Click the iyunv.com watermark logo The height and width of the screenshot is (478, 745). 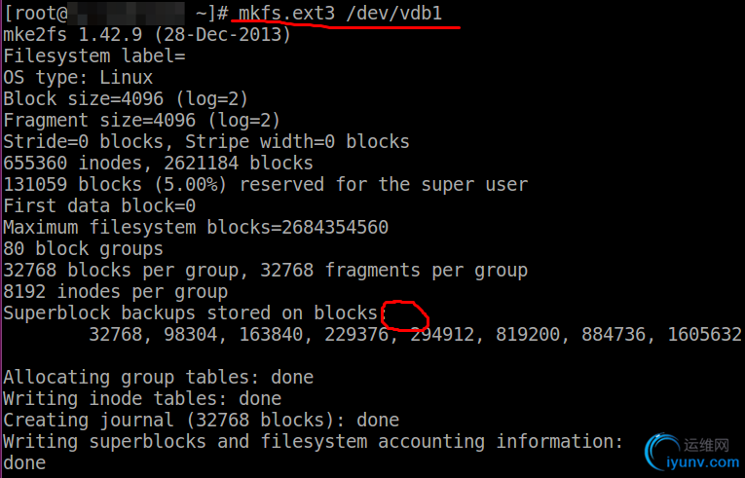691,452
